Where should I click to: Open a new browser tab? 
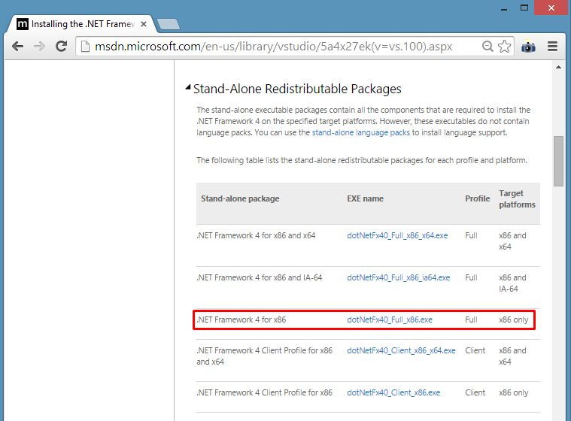pos(169,24)
